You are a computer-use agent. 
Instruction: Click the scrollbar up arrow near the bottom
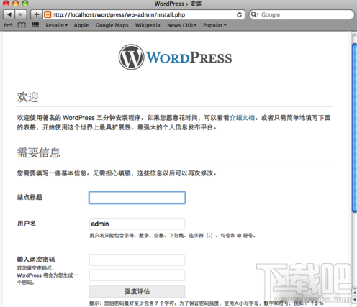click(x=355, y=293)
